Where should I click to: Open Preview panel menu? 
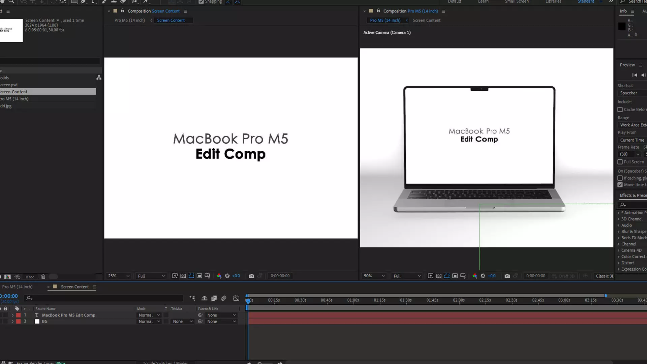[x=641, y=65]
